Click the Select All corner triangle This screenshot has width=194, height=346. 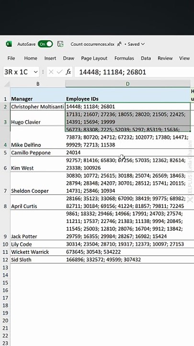[7, 84]
